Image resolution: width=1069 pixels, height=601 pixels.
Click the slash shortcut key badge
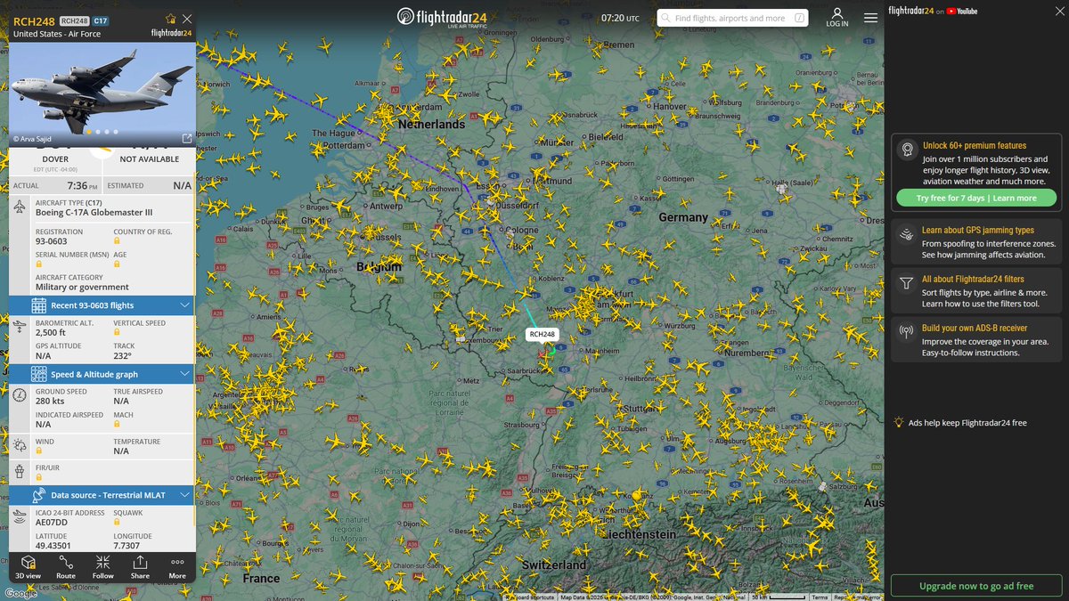pos(799,18)
